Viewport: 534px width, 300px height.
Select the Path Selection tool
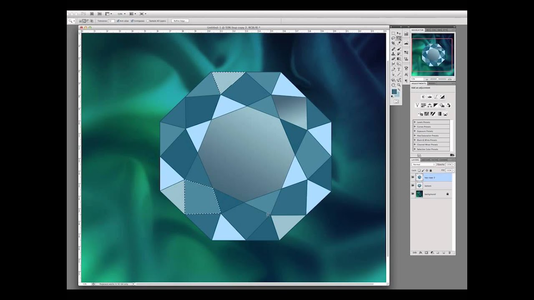coord(393,74)
